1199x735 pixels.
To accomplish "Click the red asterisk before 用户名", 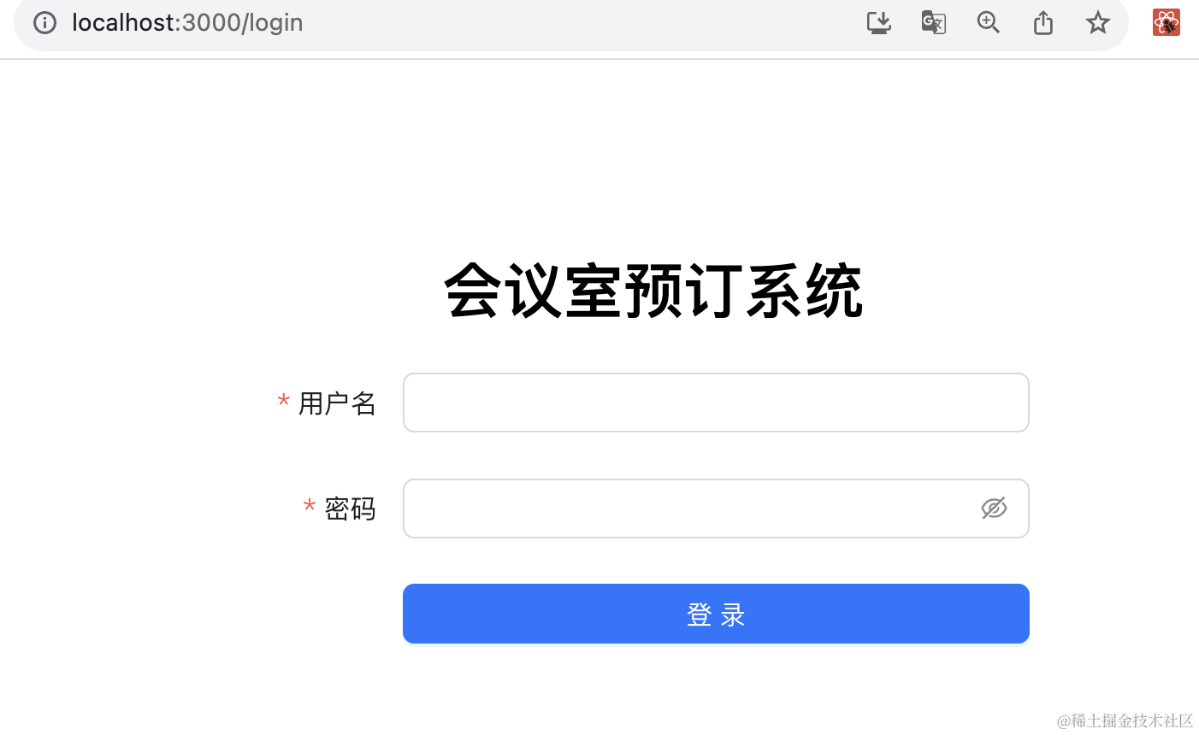I will [283, 402].
